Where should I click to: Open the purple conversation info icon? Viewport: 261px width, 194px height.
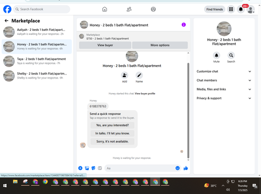(184, 24)
